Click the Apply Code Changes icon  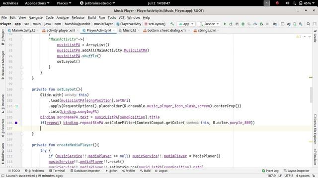pos(237,24)
